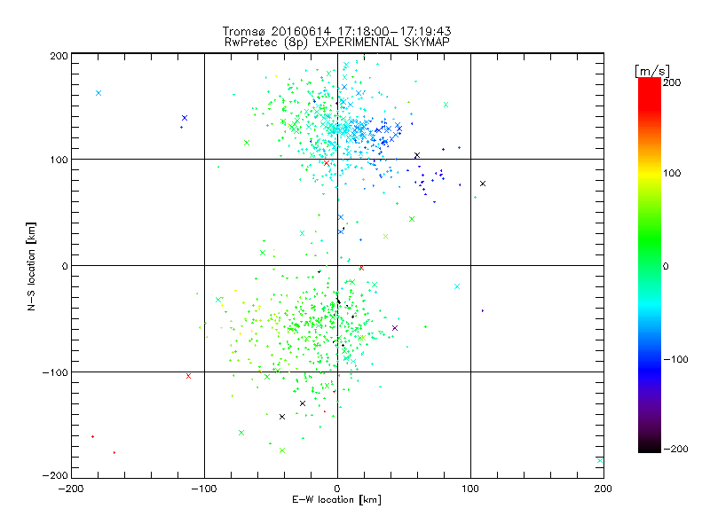Screen dimensions: 710x532
Task: Click the y-axis '-100' tick label
Action: (55, 372)
